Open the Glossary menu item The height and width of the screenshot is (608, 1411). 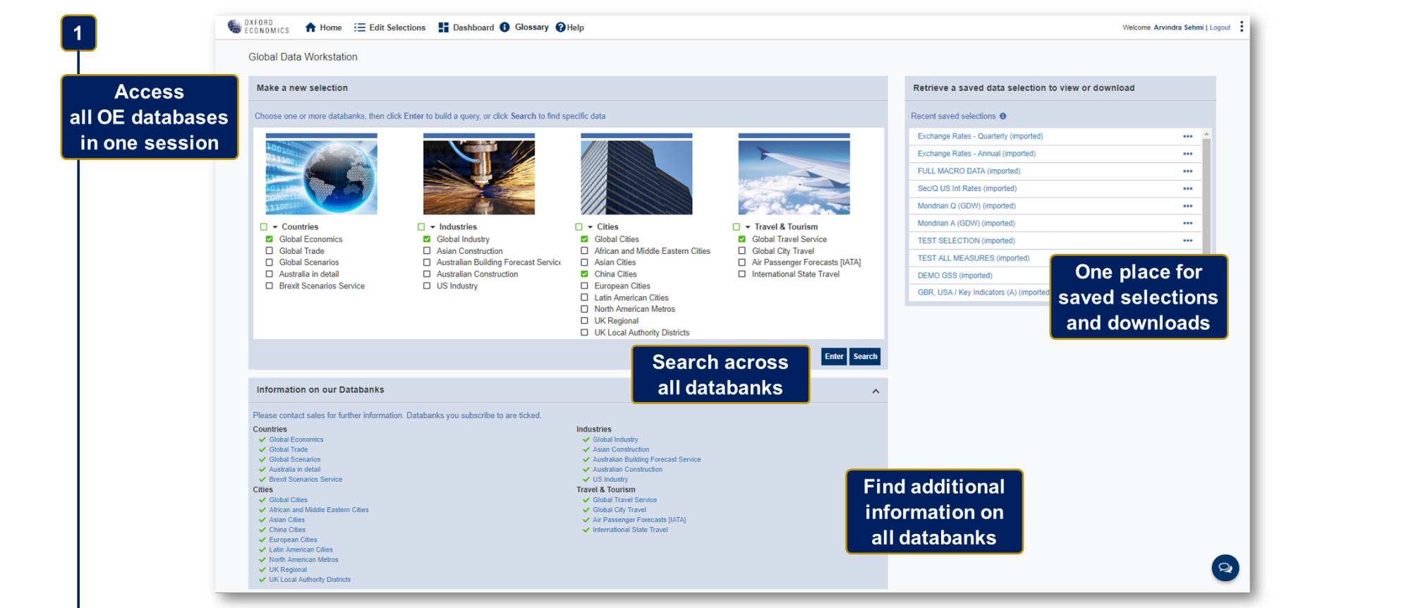click(x=532, y=27)
